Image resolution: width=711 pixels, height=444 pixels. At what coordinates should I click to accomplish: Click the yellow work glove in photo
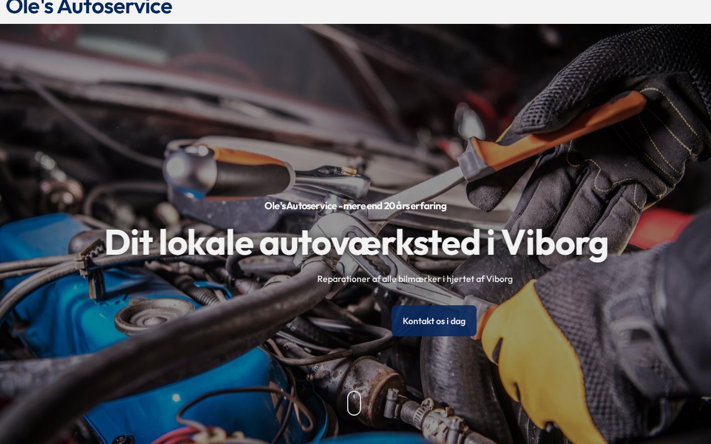point(533,355)
